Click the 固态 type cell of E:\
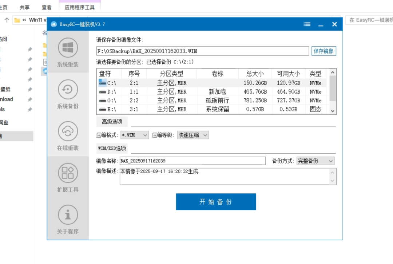The height and width of the screenshot is (264, 393). tap(315, 109)
